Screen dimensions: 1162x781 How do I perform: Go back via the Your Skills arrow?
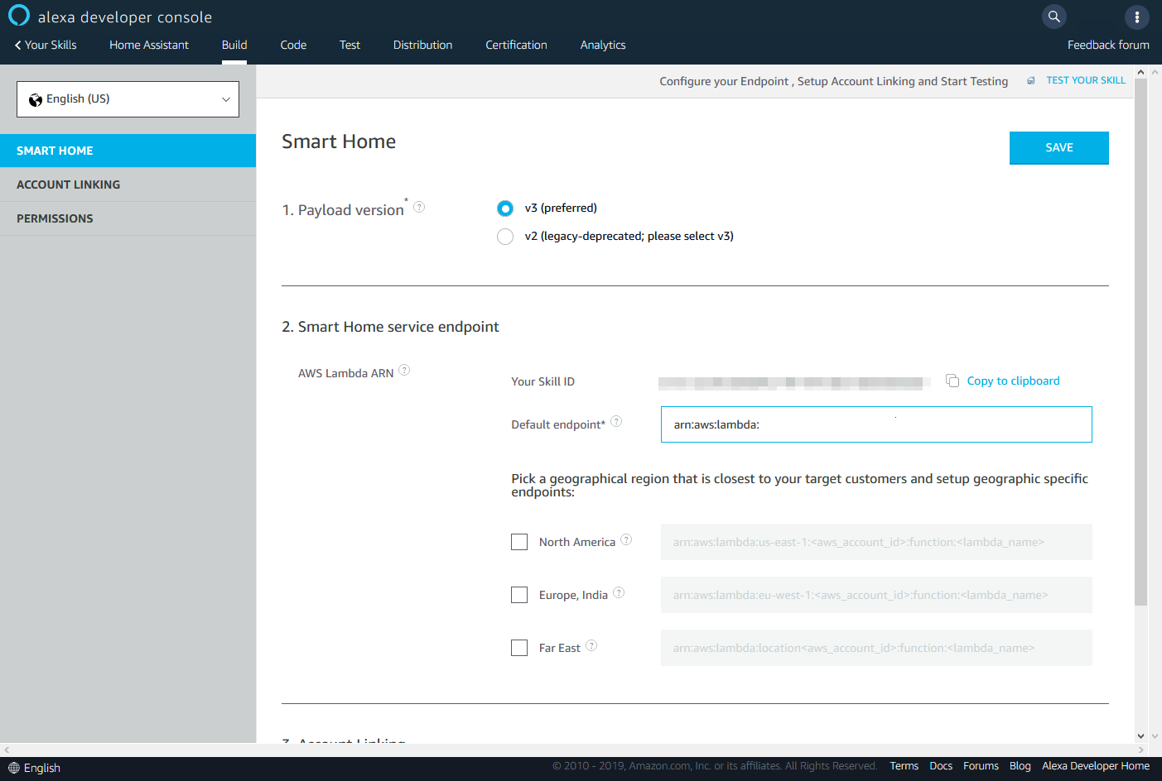[46, 45]
